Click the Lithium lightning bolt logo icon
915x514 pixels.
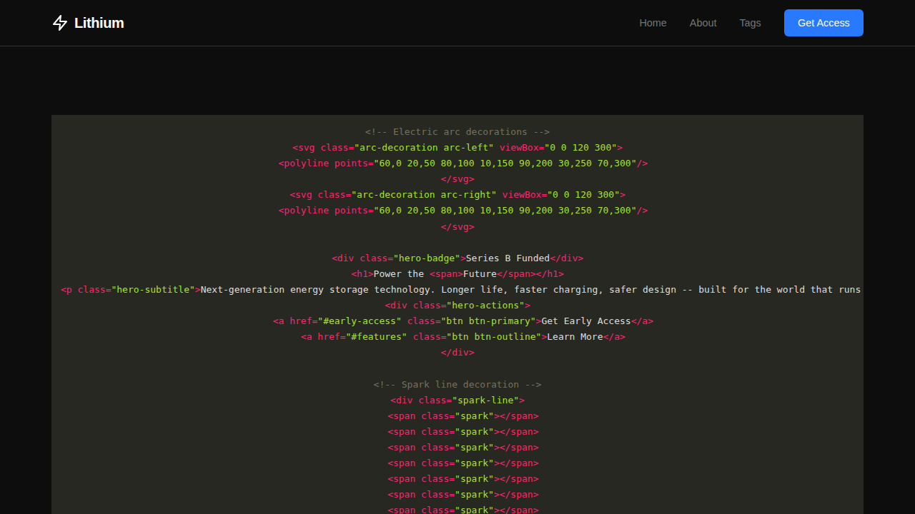(60, 23)
